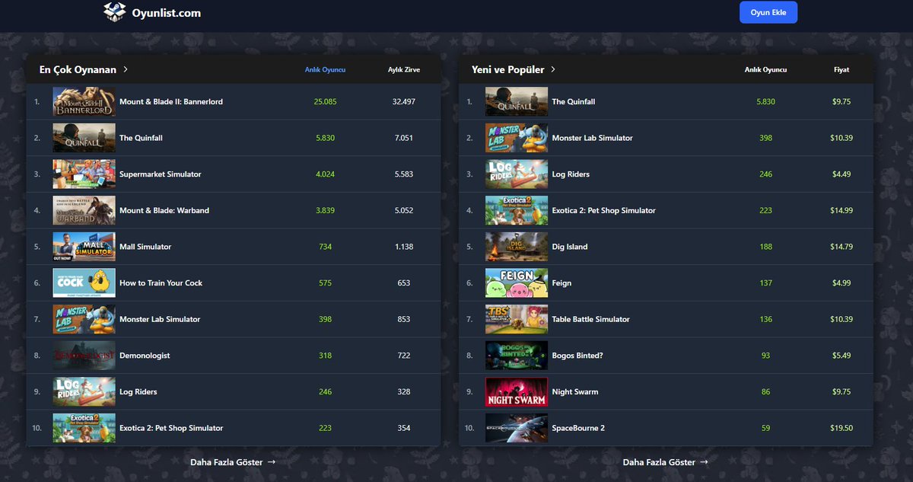This screenshot has height=482, width=913.
Task: Click the $19.50 price of SpaceBourne 2
Action: coord(841,428)
